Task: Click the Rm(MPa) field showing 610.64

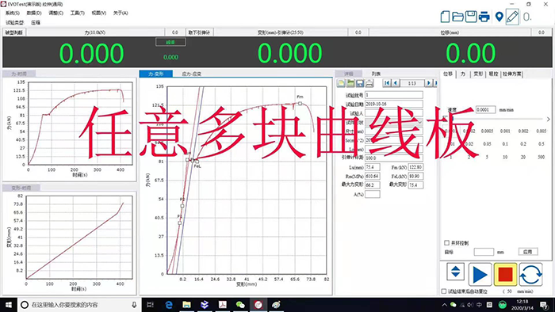Action: pos(373,176)
